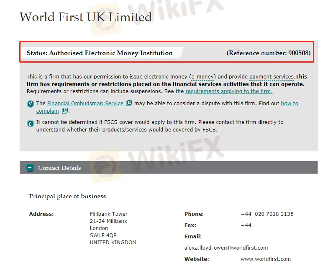Click the alexa.lloyd-owen@worldfirst.com email address
The height and width of the screenshot is (273, 328).
[226, 248]
